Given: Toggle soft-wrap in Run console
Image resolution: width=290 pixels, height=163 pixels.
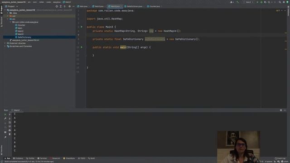Looking at the screenshot, I should pos(10,122).
